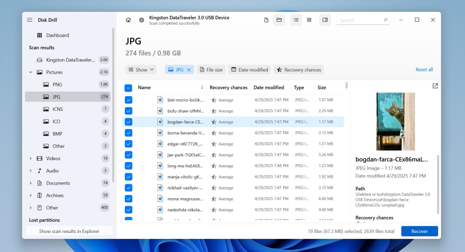Expand the Other category at bottom

coord(30,208)
